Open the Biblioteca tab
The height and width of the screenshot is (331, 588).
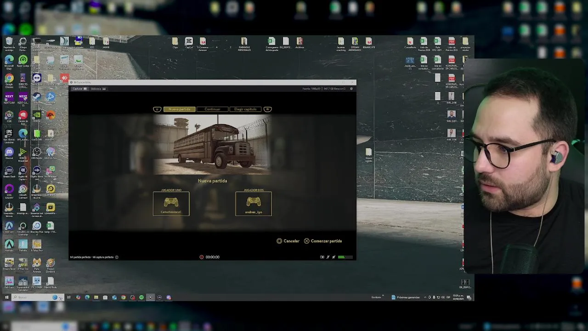98,89
